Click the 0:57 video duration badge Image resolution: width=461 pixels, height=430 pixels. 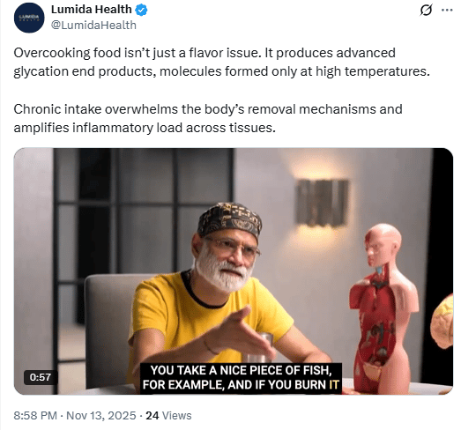41,377
